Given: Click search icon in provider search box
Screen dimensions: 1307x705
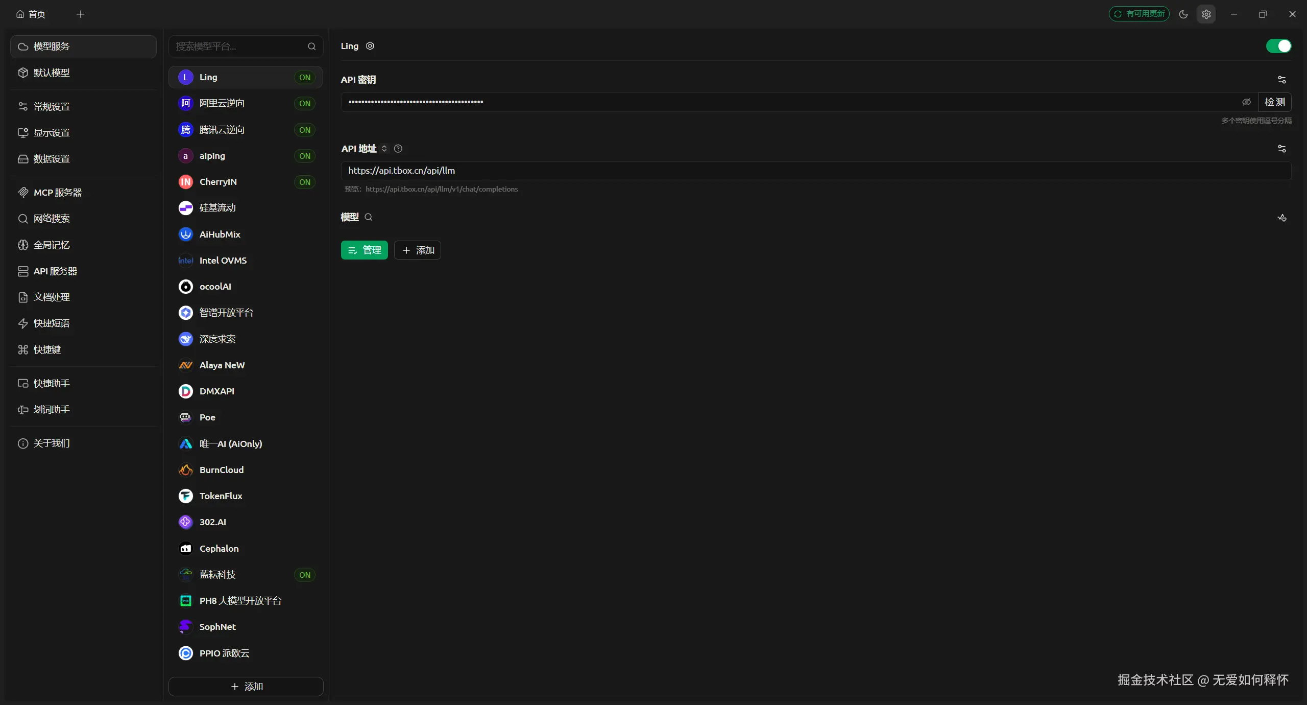Looking at the screenshot, I should coord(311,46).
